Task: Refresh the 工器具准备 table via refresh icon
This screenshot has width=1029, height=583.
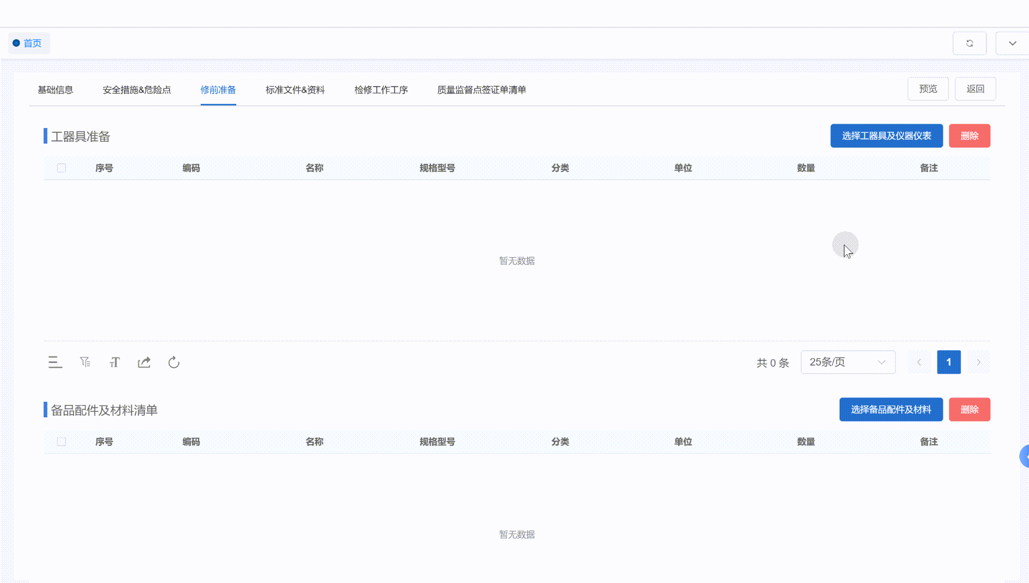Action: point(173,362)
